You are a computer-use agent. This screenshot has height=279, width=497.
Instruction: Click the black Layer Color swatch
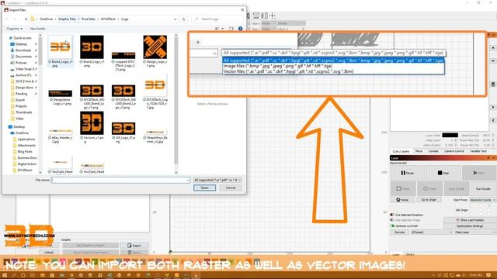point(450,135)
